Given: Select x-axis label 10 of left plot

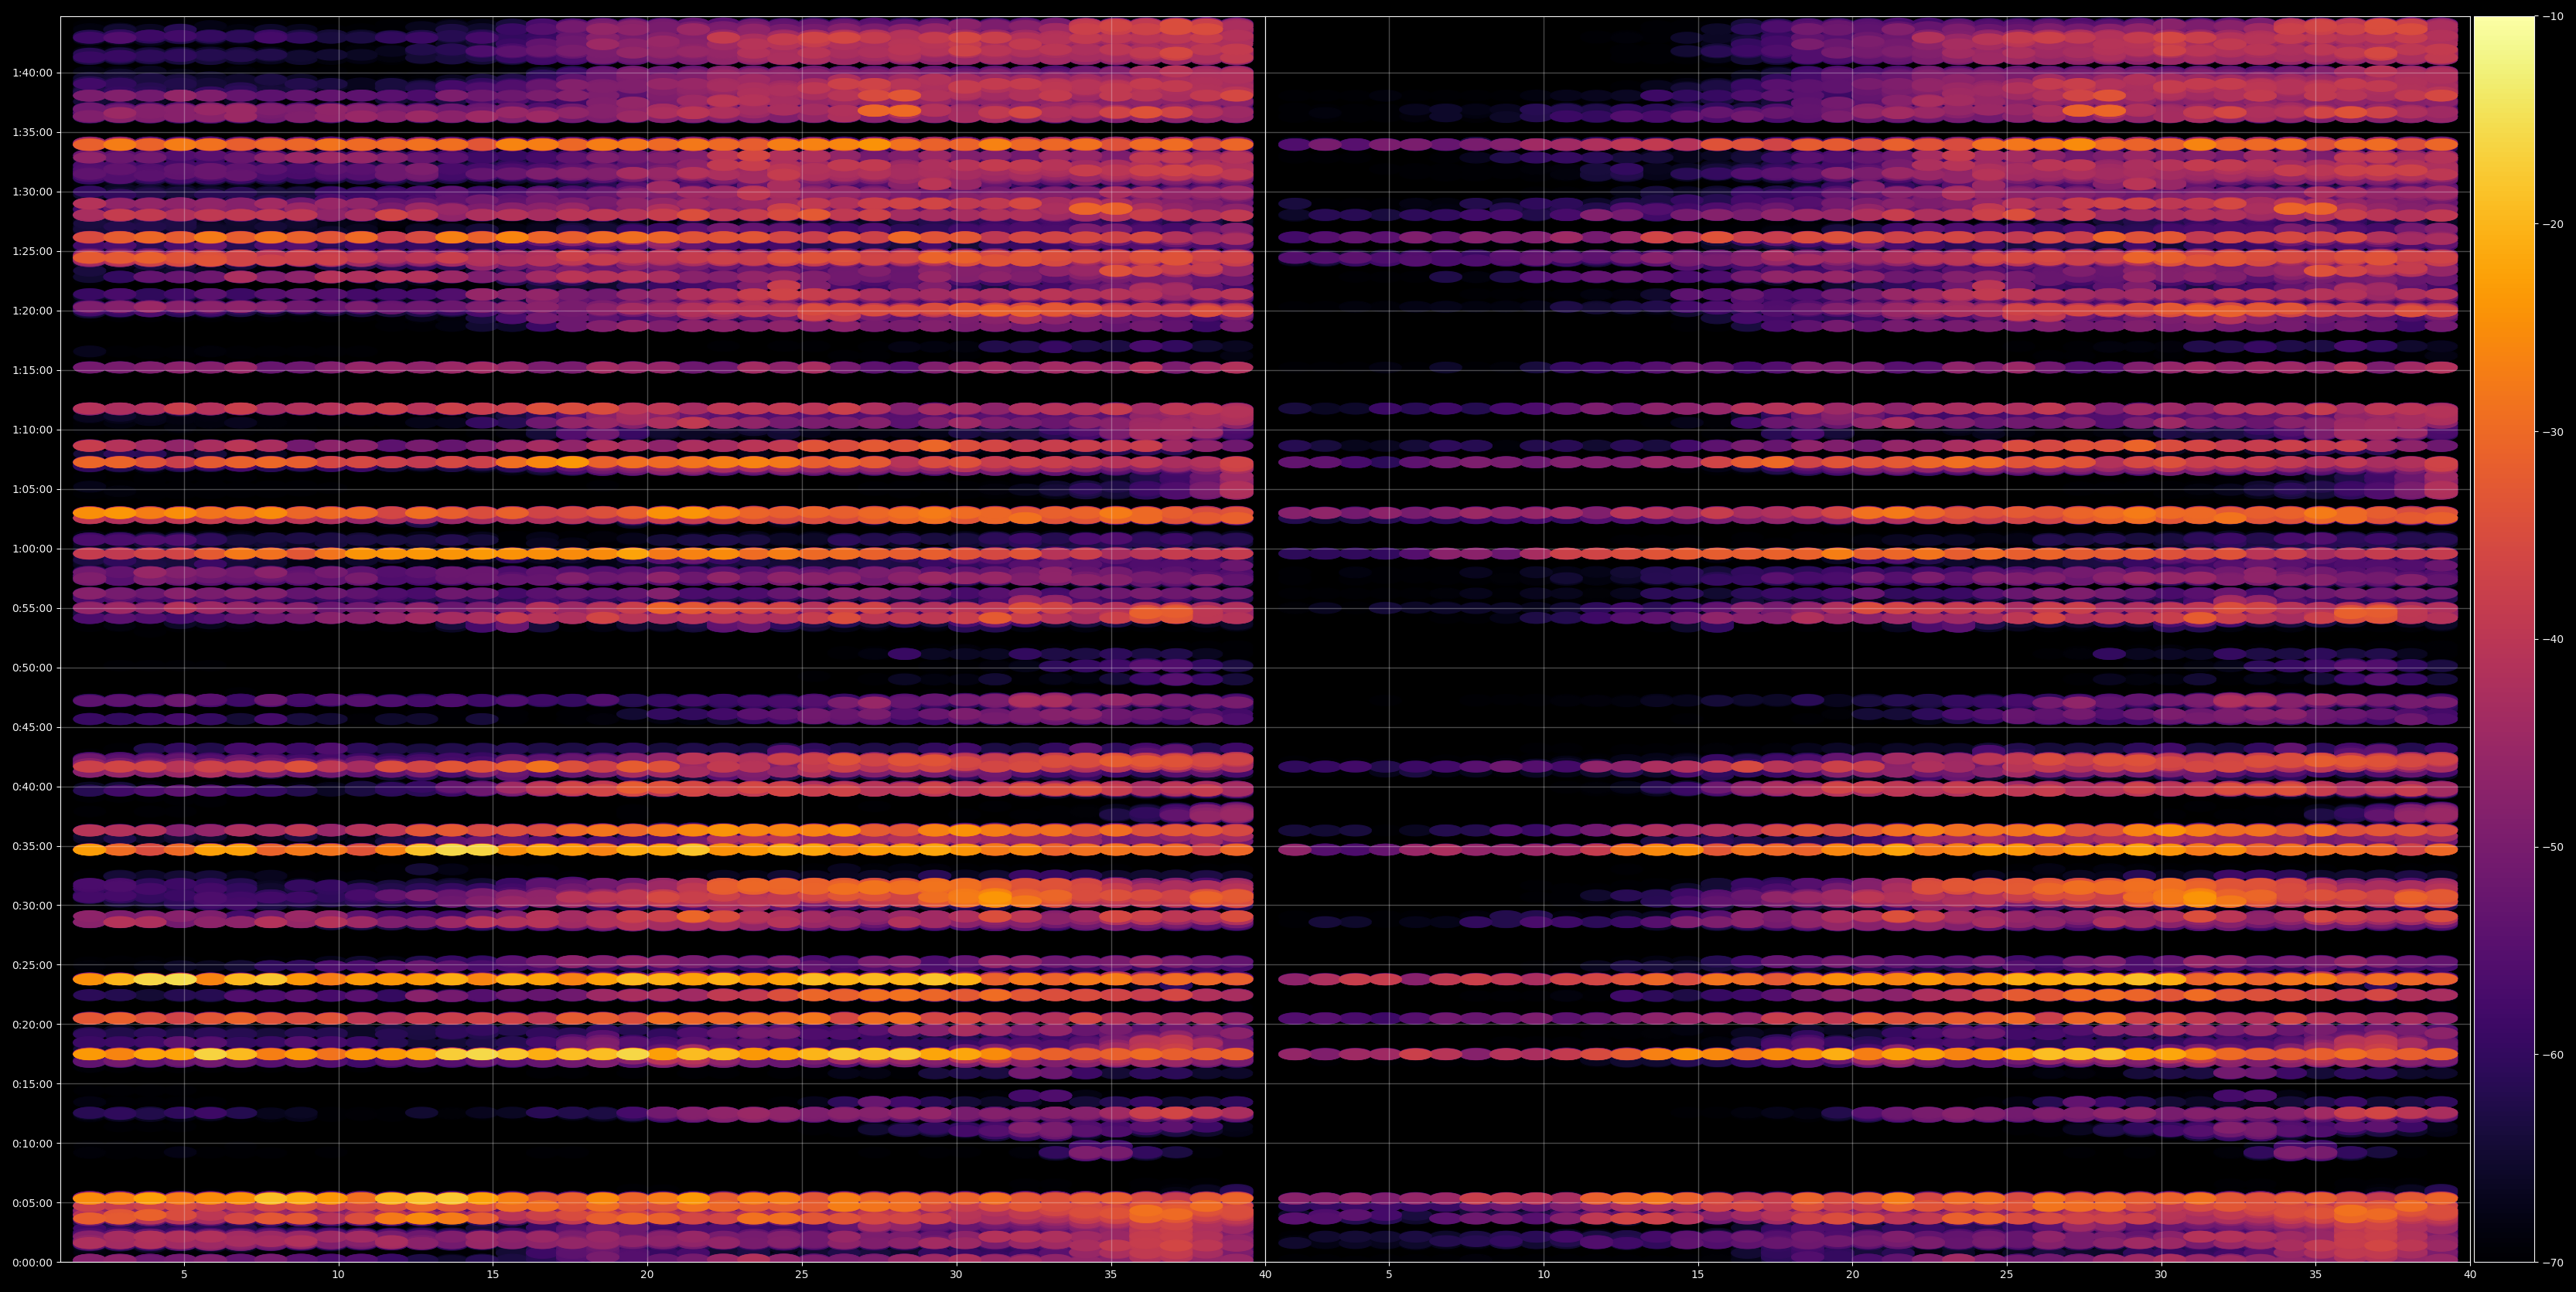Looking at the screenshot, I should [x=338, y=1275].
